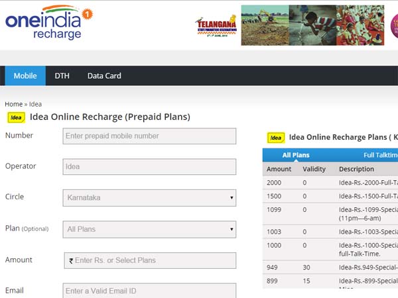Expand the Plan dropdown showing All Plans

coord(150,229)
